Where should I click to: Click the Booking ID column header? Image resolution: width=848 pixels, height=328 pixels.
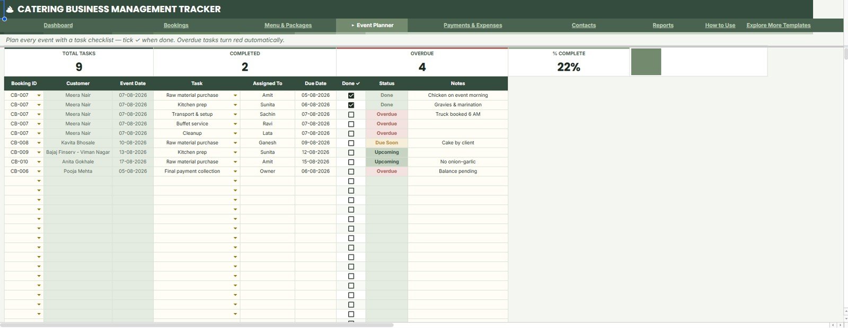click(24, 84)
